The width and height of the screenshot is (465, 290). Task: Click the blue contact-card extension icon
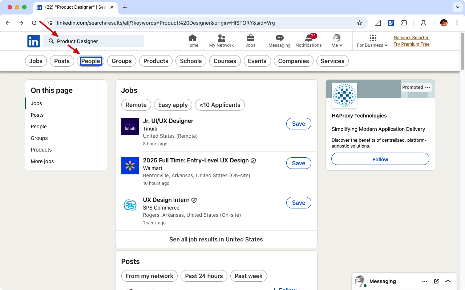coord(391,23)
